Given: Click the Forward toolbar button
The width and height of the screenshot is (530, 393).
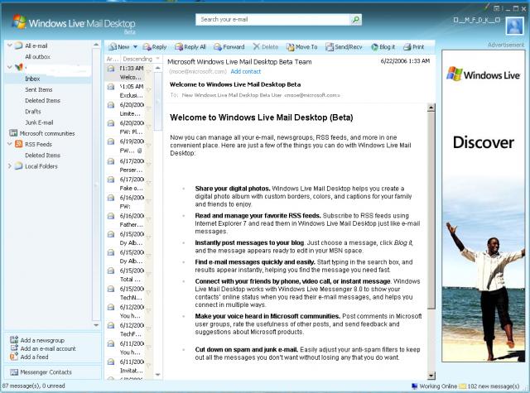Looking at the screenshot, I should click(x=229, y=47).
